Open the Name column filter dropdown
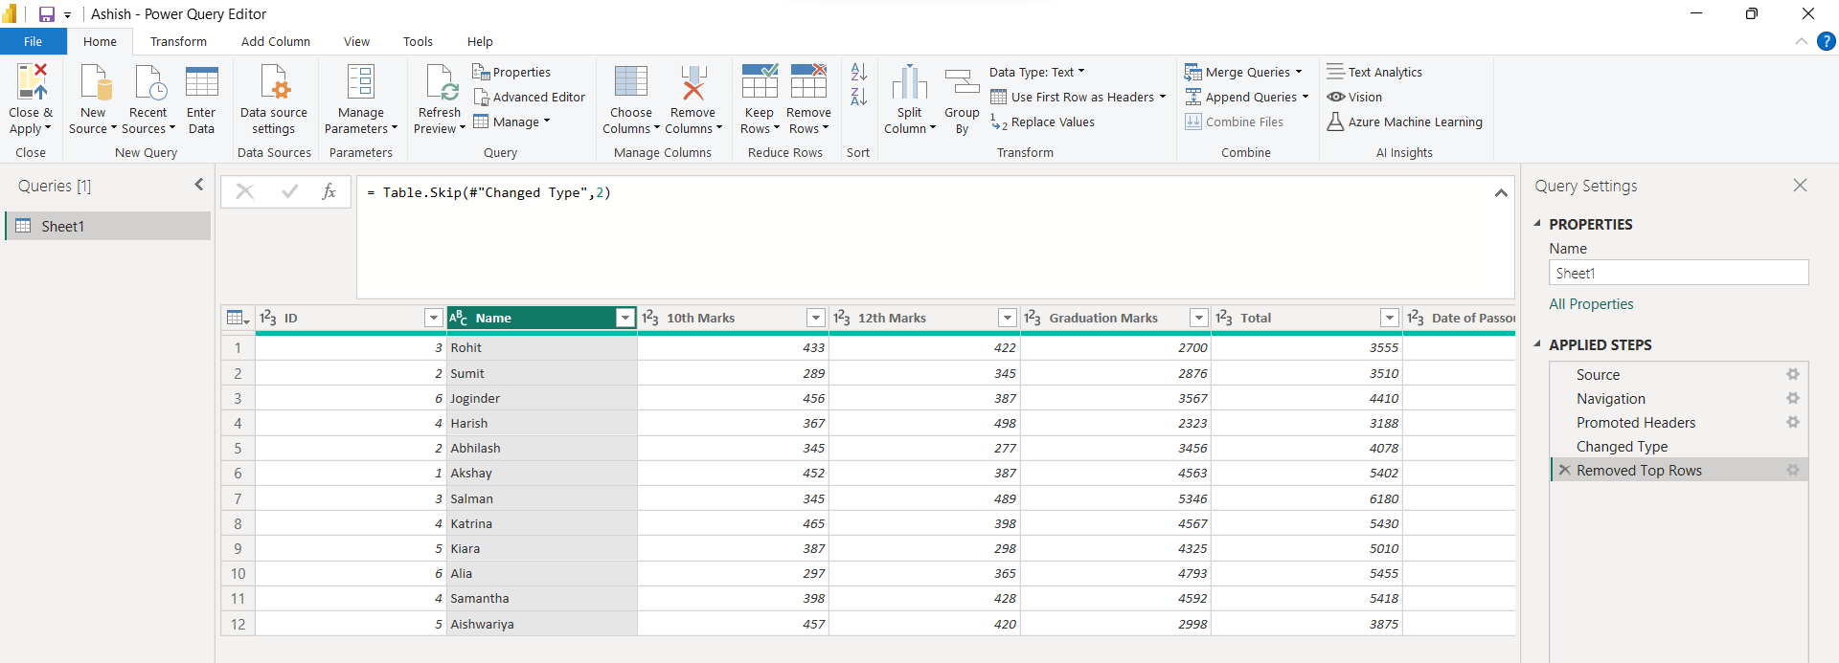 click(625, 318)
